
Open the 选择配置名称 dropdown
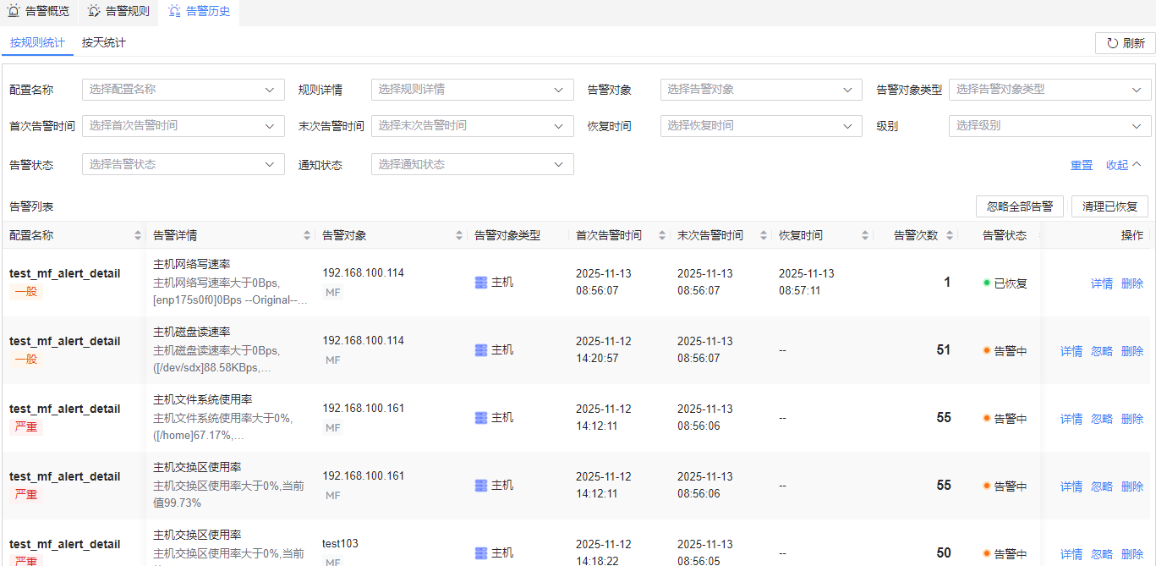pyautogui.click(x=184, y=89)
